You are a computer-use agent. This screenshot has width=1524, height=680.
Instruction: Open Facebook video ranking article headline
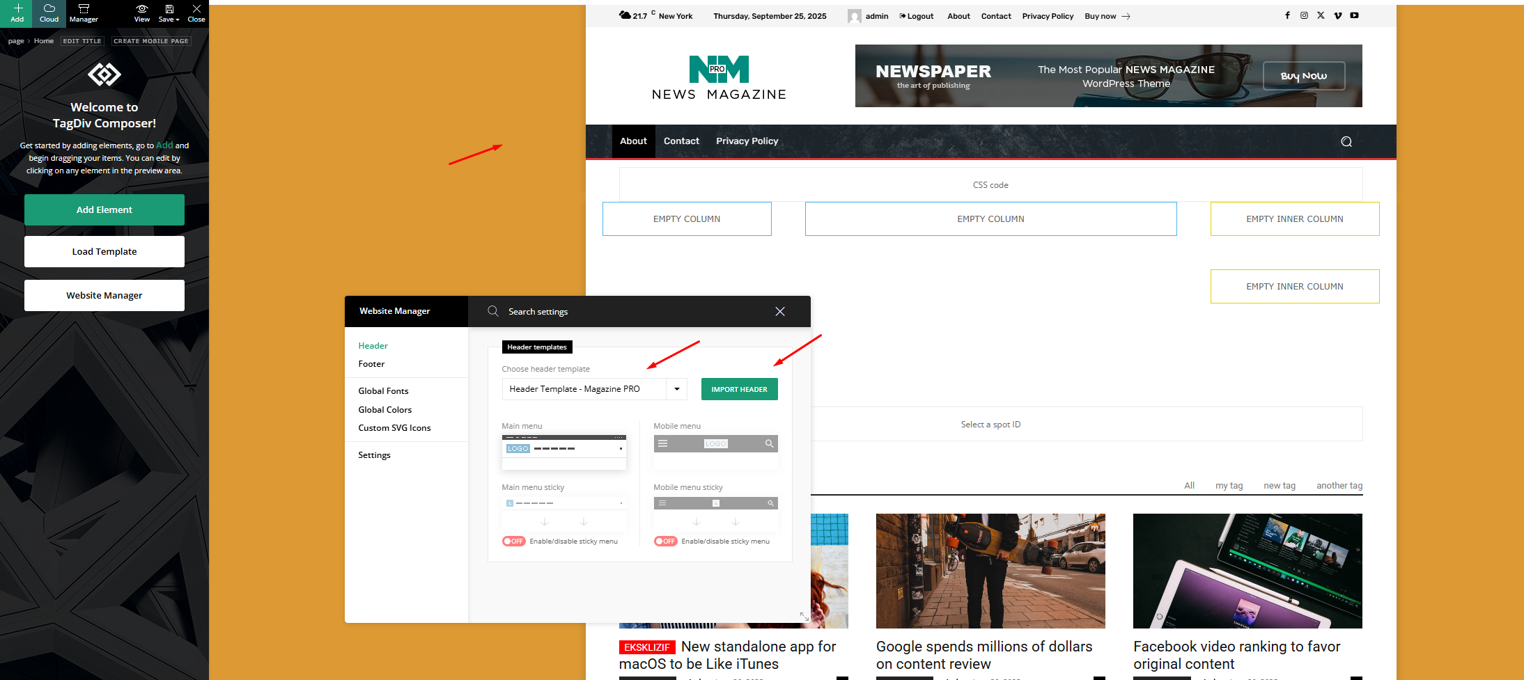1237,655
